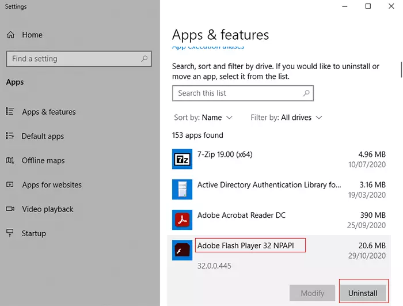This screenshot has width=403, height=306.
Task: Click the magnifier in Find a setting
Action: (144, 59)
